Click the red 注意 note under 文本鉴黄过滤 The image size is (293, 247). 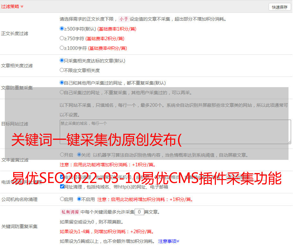point(108,165)
